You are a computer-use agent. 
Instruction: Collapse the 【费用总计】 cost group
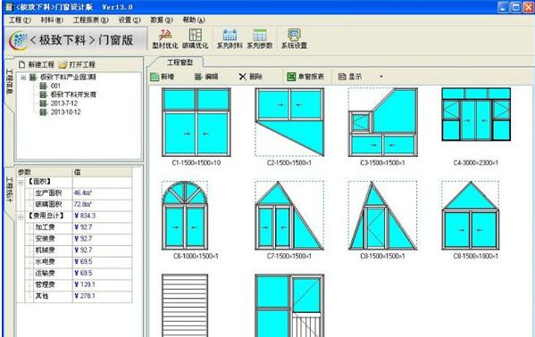[21, 216]
